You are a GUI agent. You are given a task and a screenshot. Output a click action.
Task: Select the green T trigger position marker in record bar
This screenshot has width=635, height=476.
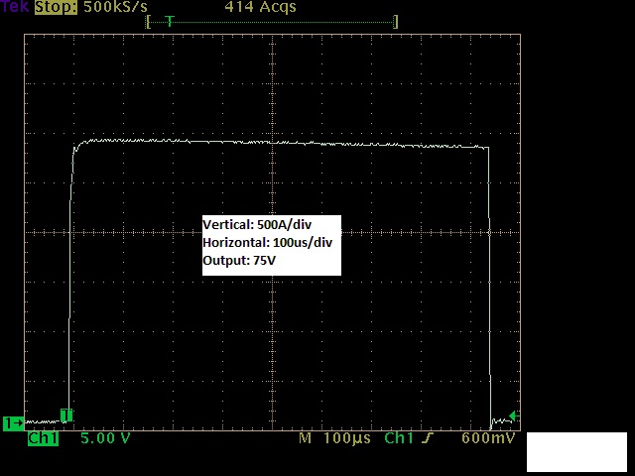pos(170,21)
